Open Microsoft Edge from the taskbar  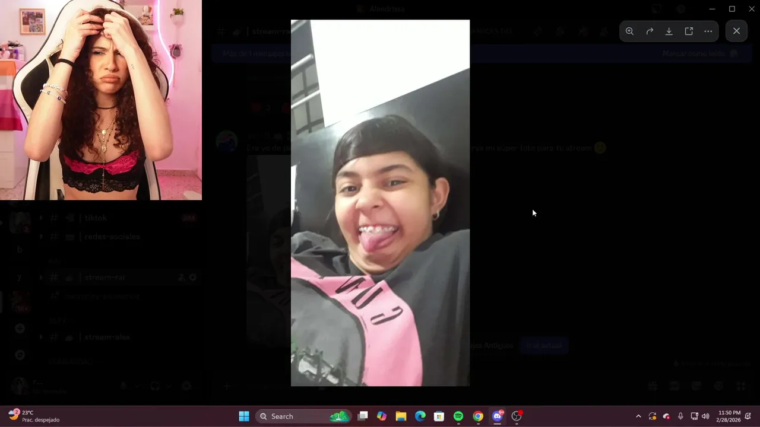pos(420,416)
